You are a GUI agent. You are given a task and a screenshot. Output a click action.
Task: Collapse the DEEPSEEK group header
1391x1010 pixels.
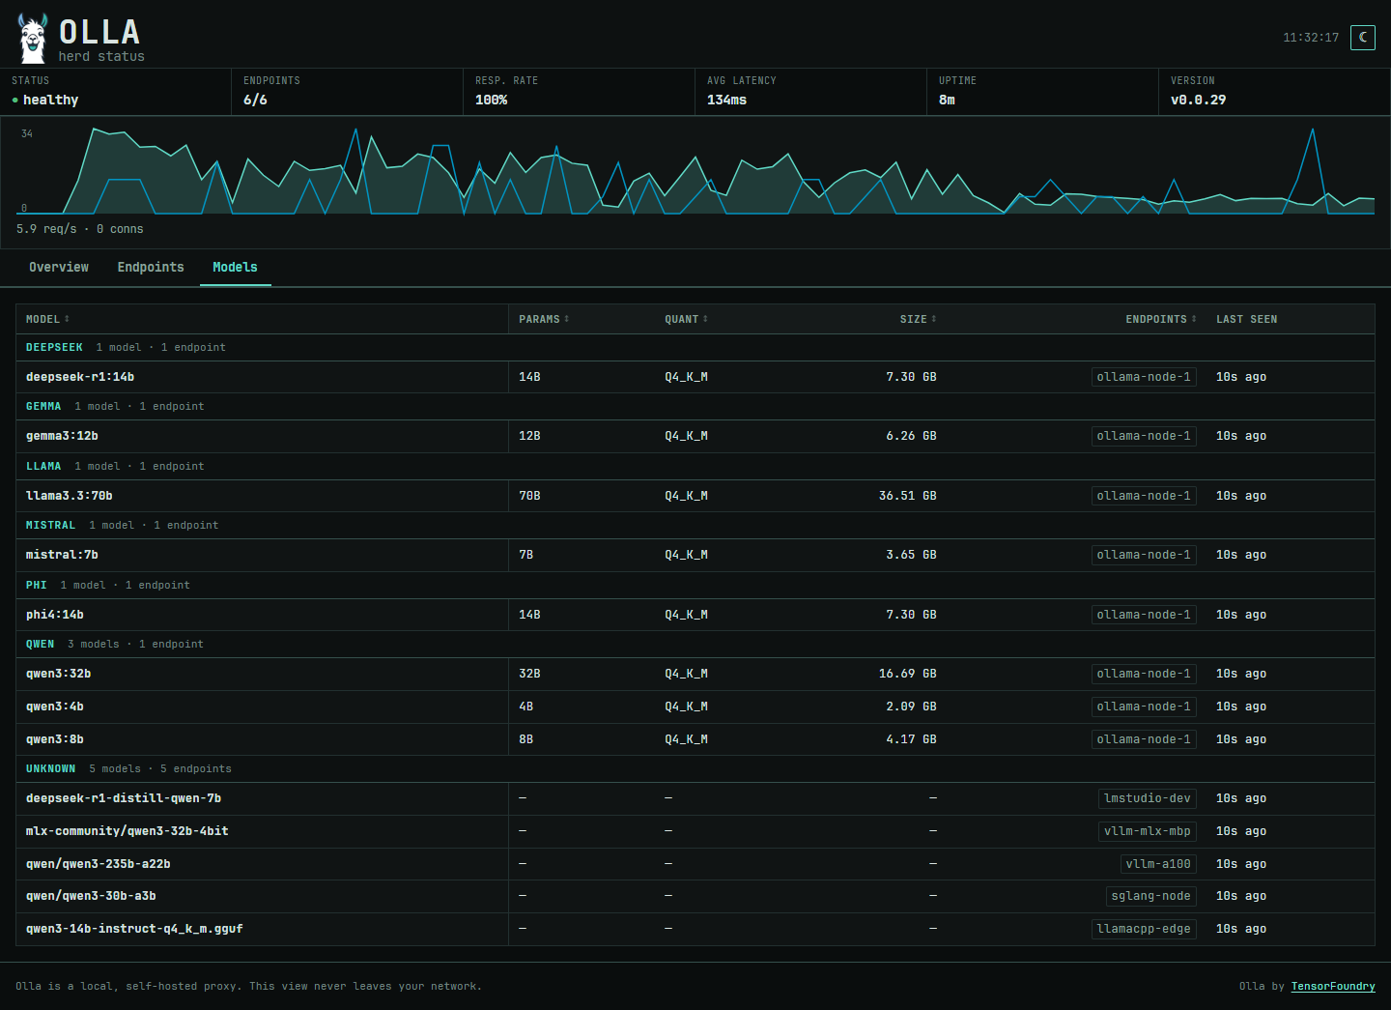pyautogui.click(x=695, y=348)
